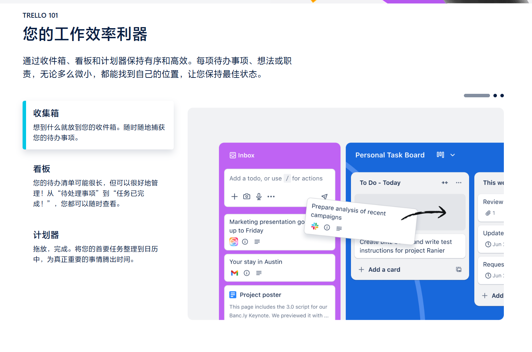
Task: Click the app logo on Marketing presentation card
Action: [x=234, y=242]
